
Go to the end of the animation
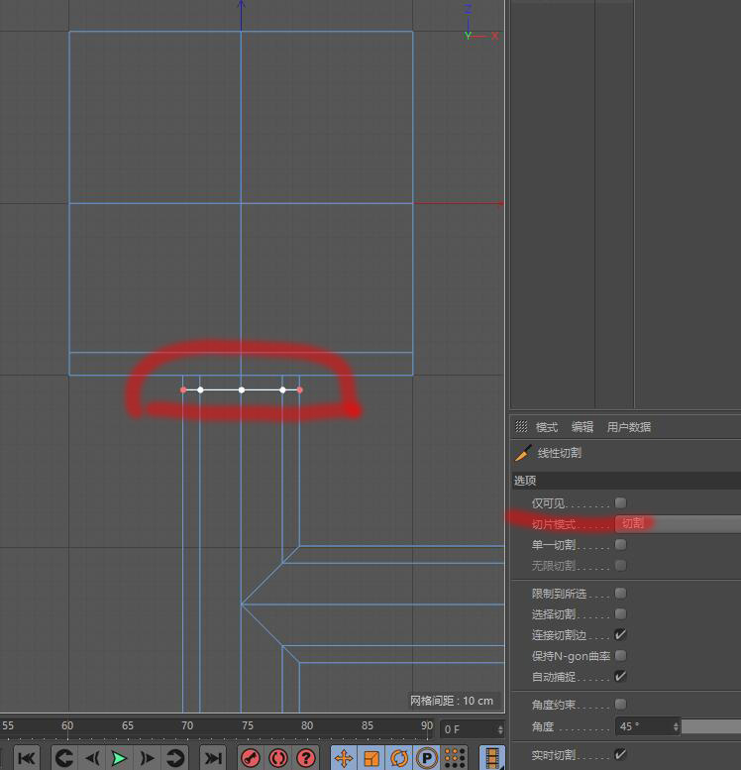(x=212, y=758)
